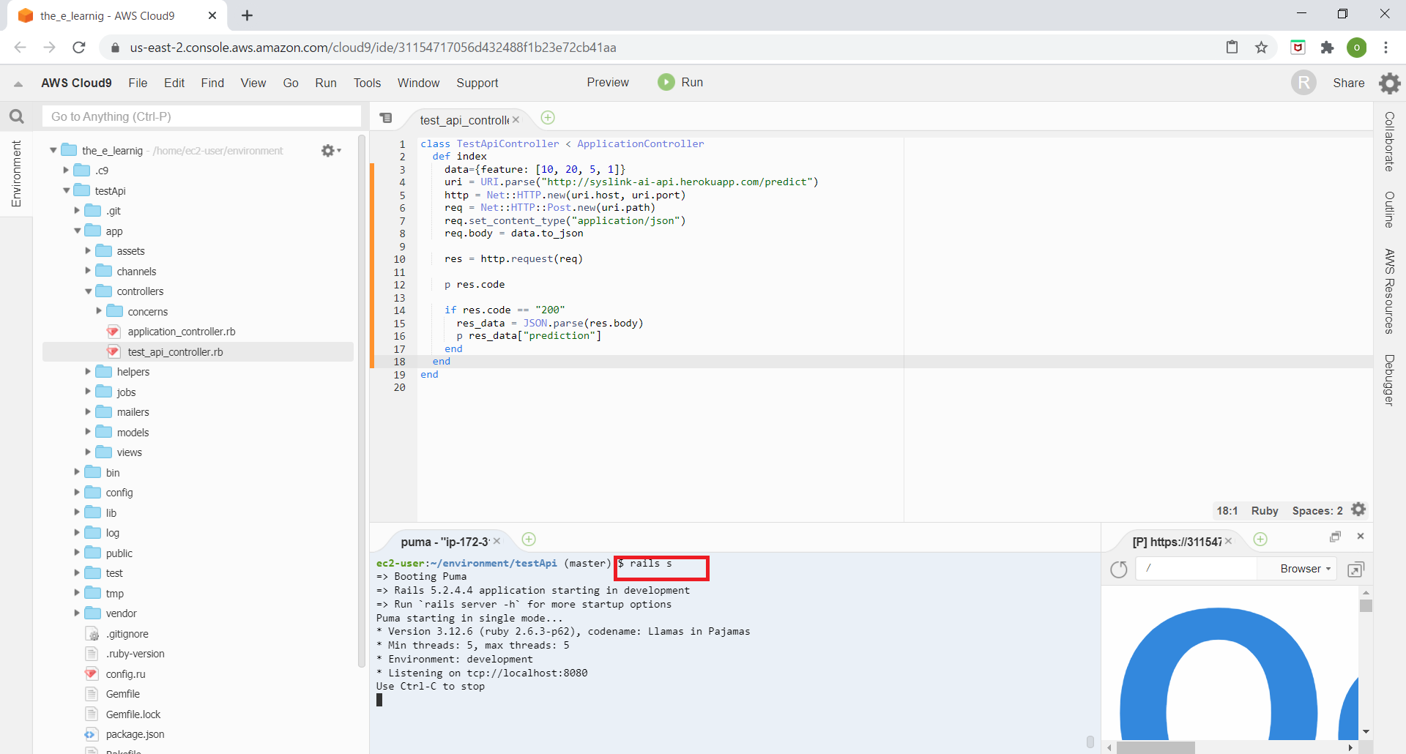Toggle the Environment side panel

click(x=16, y=173)
